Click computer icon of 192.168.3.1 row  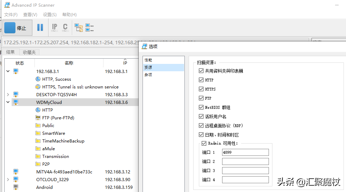tap(16, 71)
